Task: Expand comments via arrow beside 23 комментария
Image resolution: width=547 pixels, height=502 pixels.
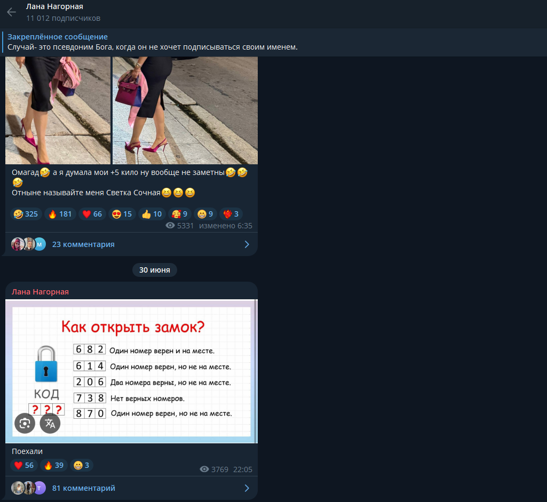Action: [x=247, y=244]
